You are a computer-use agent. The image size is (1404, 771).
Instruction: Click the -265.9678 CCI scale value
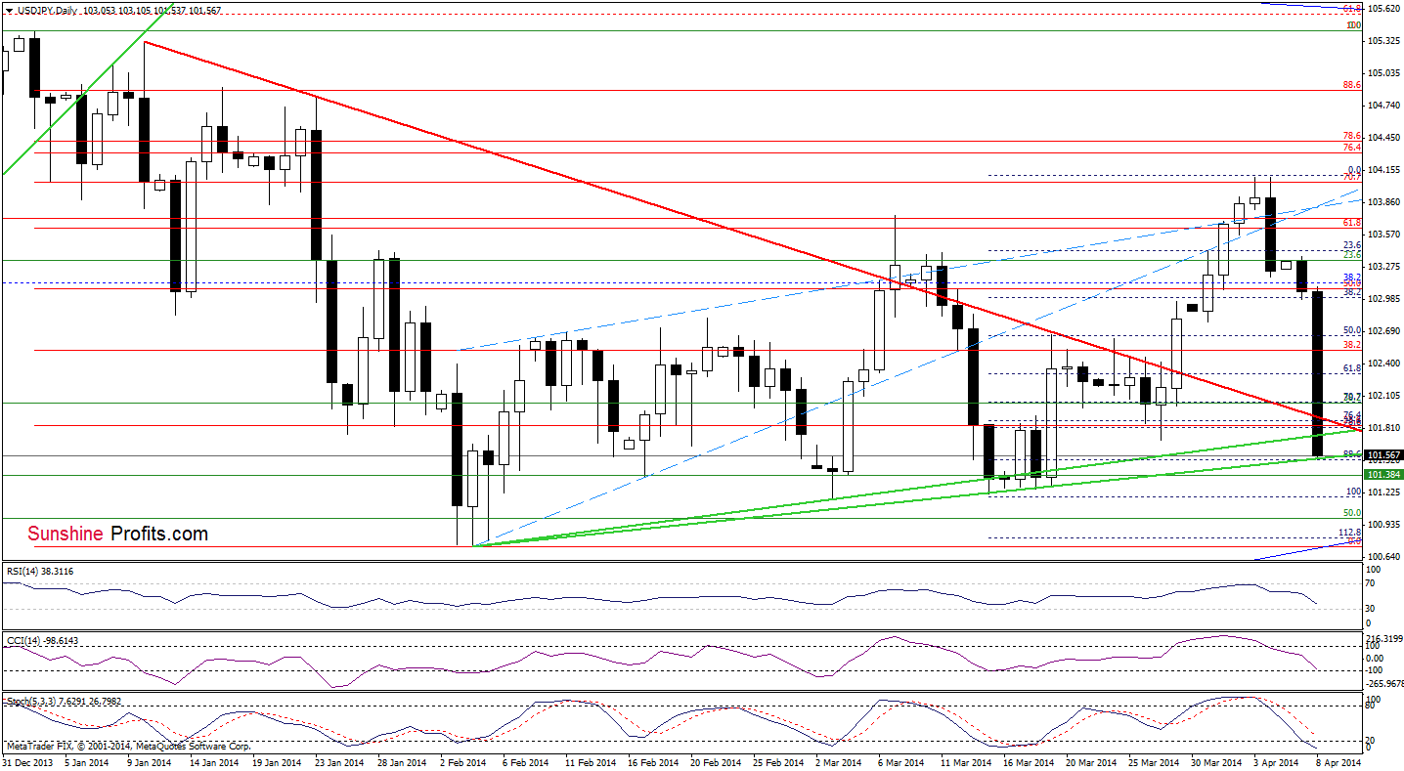(1383, 683)
